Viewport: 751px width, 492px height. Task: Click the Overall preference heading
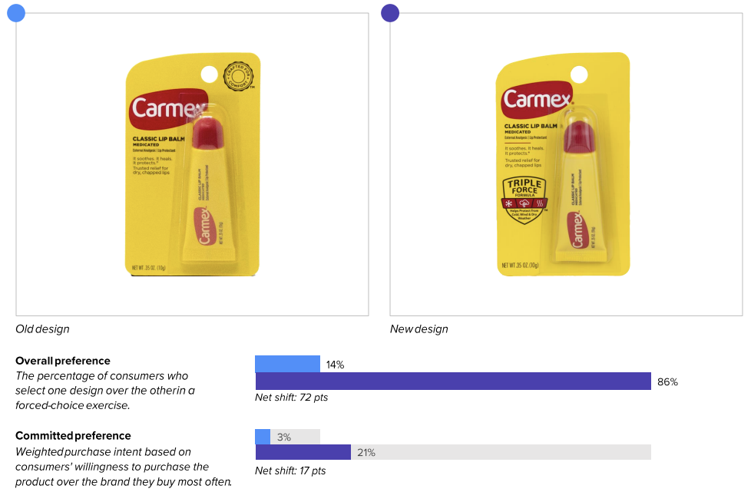[x=63, y=361]
